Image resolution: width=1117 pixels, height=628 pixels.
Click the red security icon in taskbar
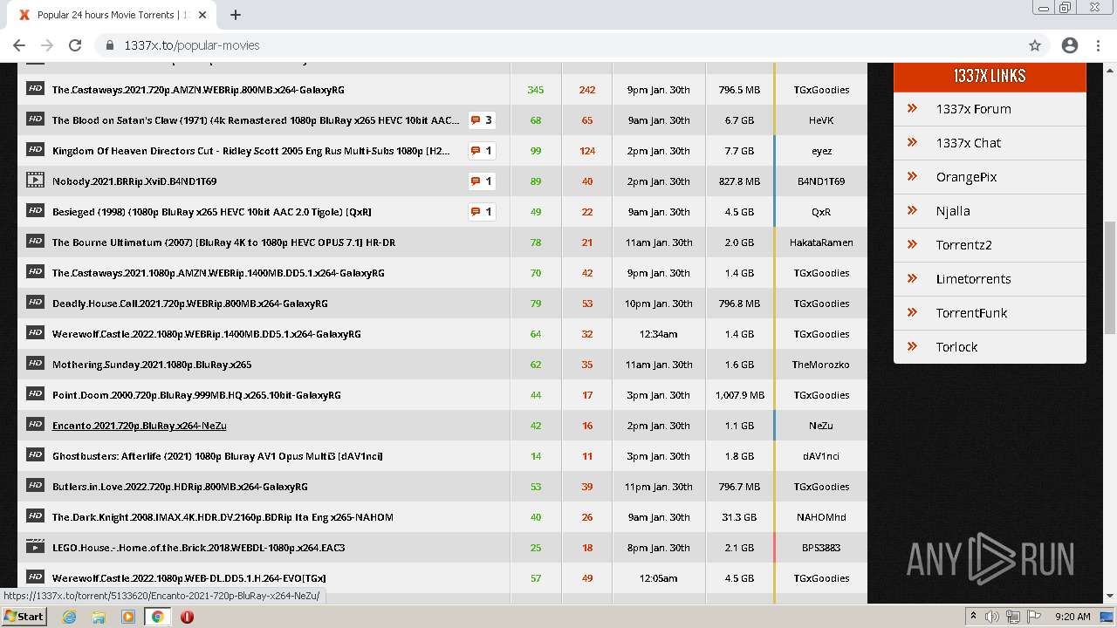(187, 617)
